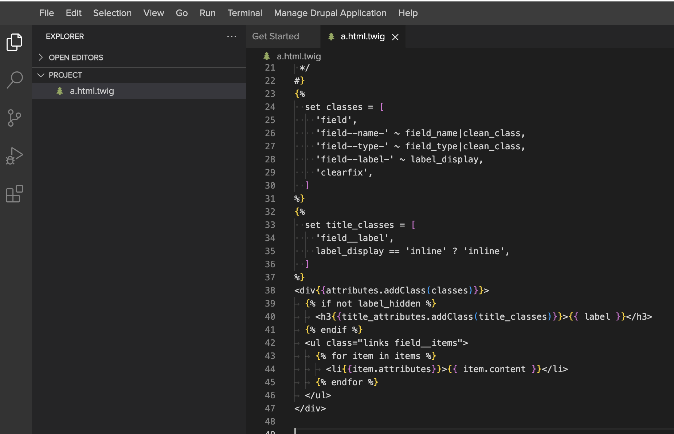Collapse the PROJECT section

coord(41,75)
